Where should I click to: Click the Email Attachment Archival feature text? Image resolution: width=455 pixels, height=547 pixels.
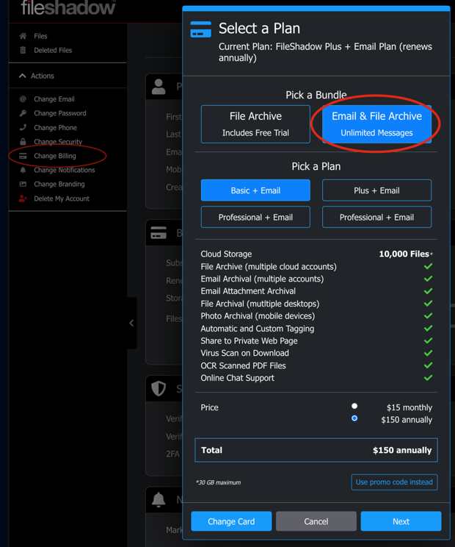248,291
